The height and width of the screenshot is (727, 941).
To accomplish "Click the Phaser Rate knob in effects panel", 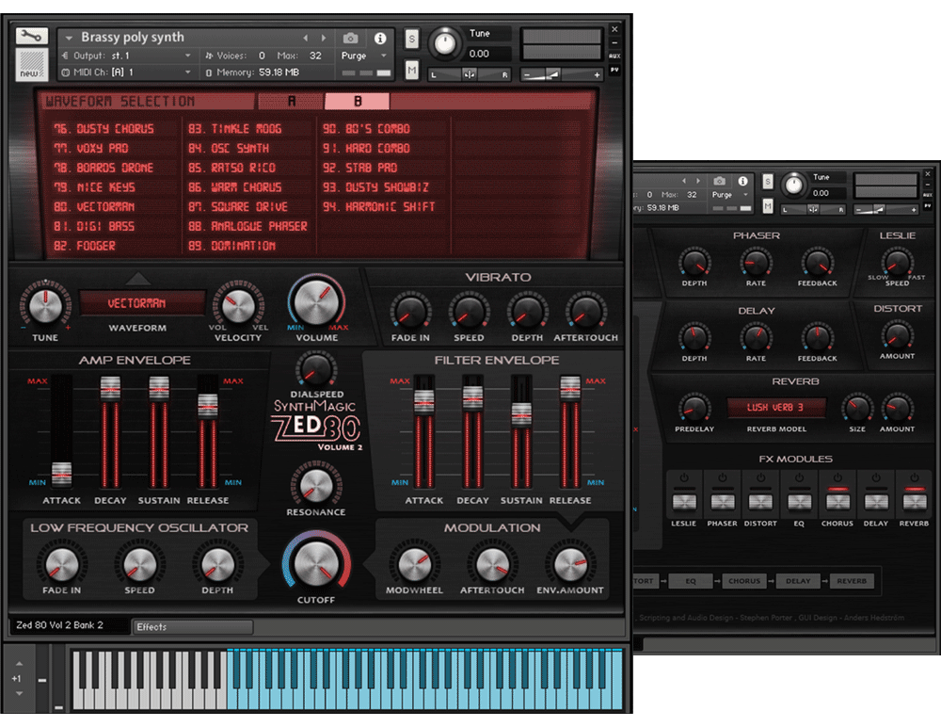I will click(756, 263).
